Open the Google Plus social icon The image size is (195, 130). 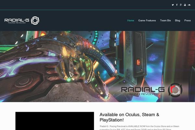pos(181,5)
